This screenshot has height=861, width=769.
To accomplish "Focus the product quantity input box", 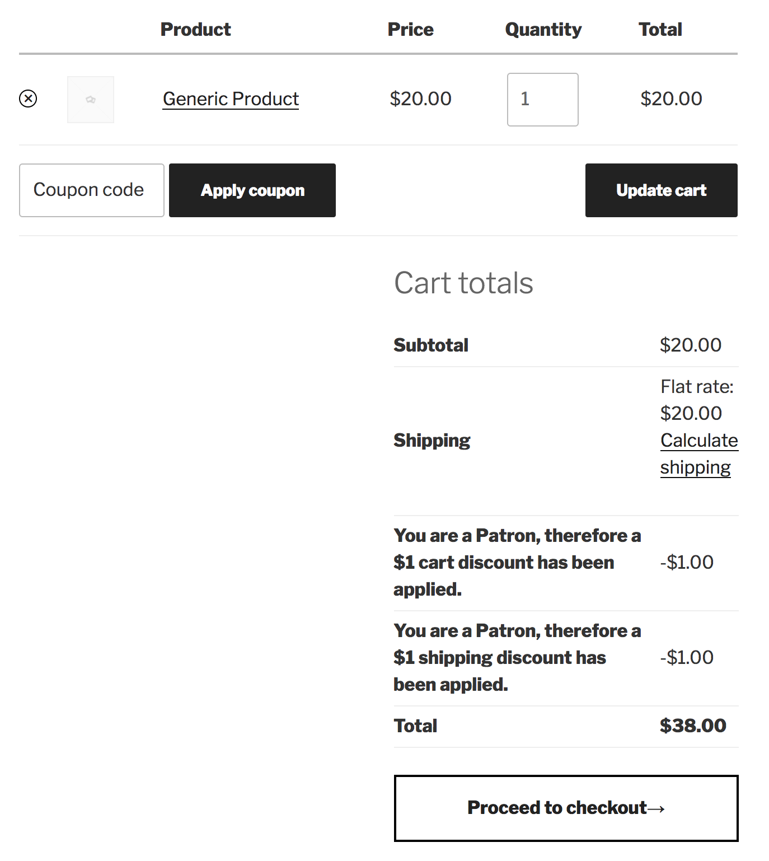I will [x=542, y=100].
